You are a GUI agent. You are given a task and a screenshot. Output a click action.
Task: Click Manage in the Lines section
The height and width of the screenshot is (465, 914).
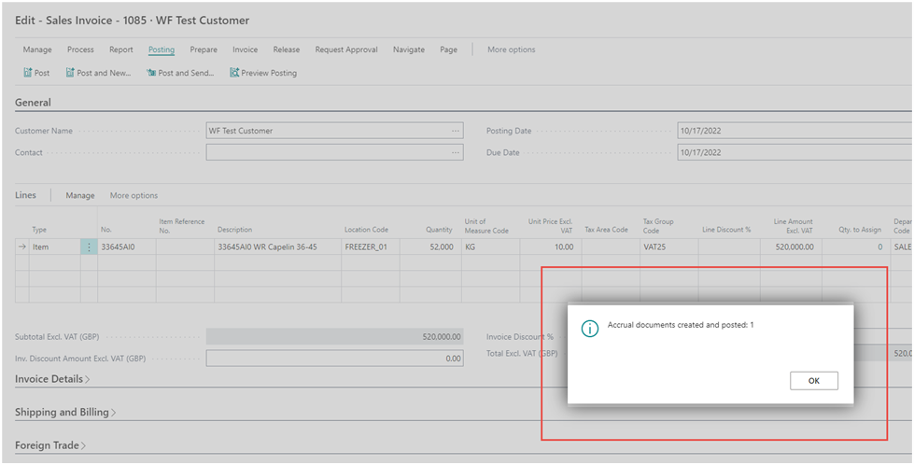point(79,196)
